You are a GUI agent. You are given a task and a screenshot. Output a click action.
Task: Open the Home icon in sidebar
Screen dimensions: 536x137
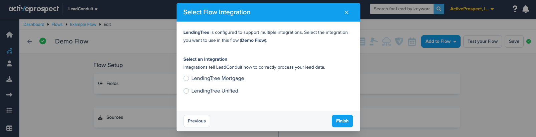pos(9,34)
